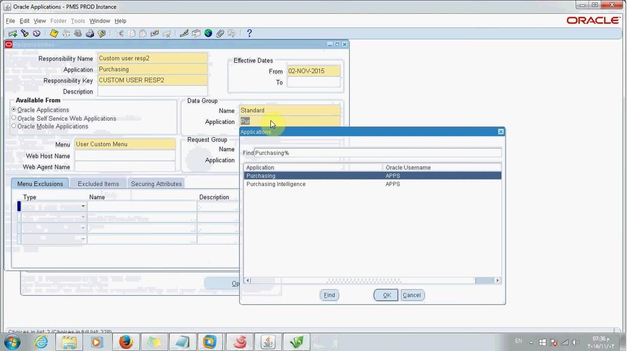
Task: Click OK in the Applications dialog
Action: click(x=386, y=295)
